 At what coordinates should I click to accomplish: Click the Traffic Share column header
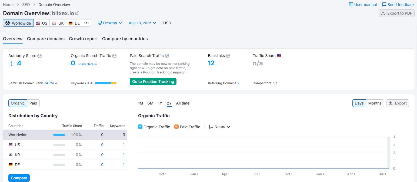click(x=72, y=126)
